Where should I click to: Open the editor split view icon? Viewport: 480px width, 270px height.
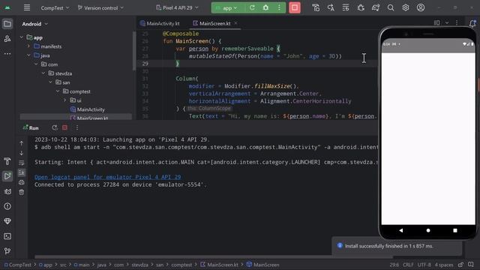(x=436, y=22)
